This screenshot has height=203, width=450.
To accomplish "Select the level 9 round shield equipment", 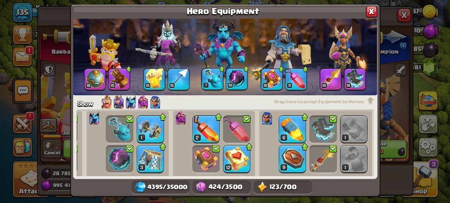I will [292, 159].
